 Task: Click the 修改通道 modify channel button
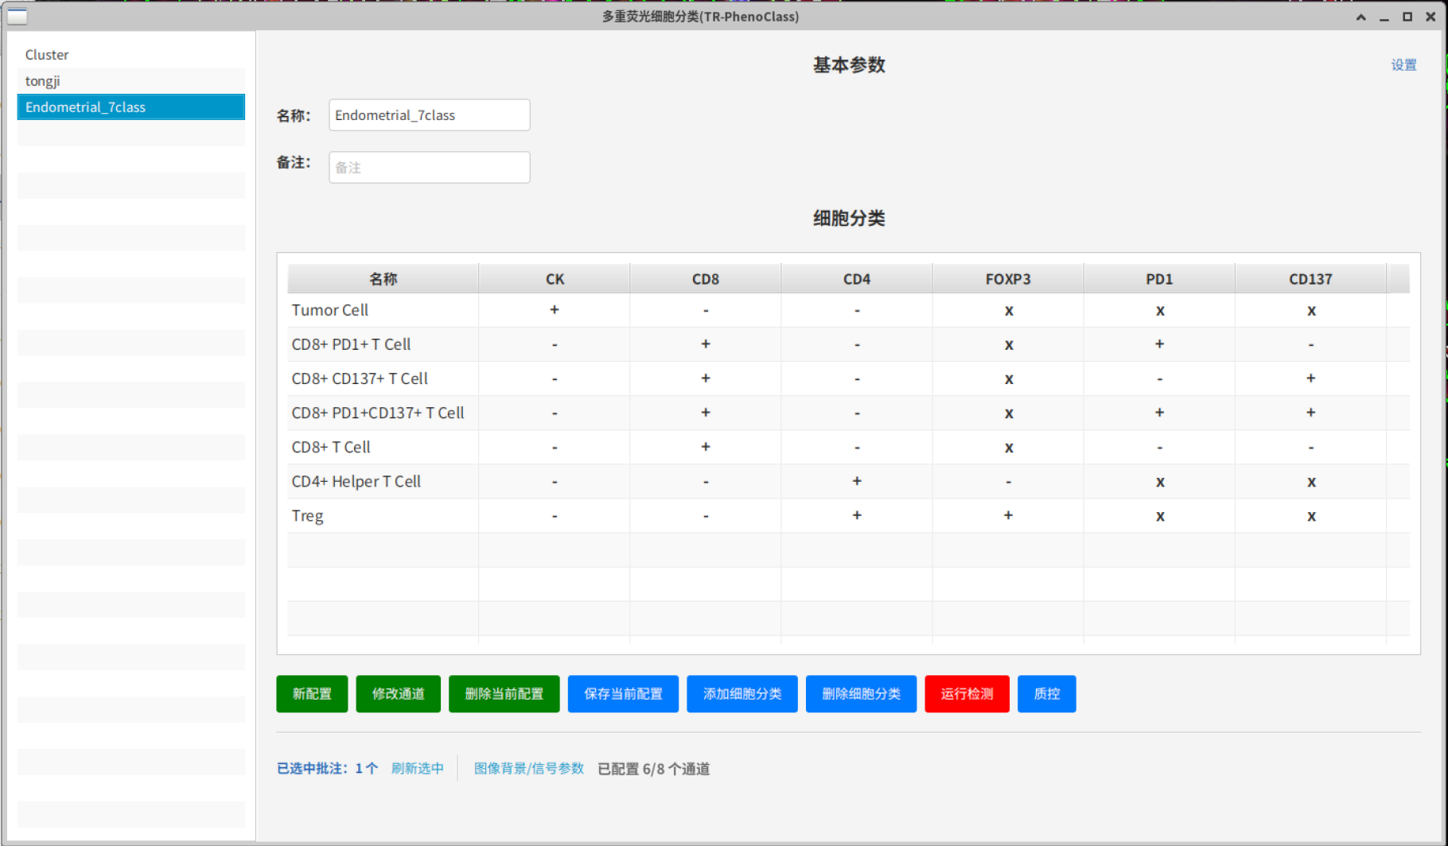tap(399, 694)
